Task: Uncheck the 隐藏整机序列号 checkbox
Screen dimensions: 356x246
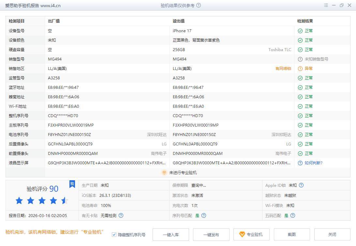Action: 114,235
